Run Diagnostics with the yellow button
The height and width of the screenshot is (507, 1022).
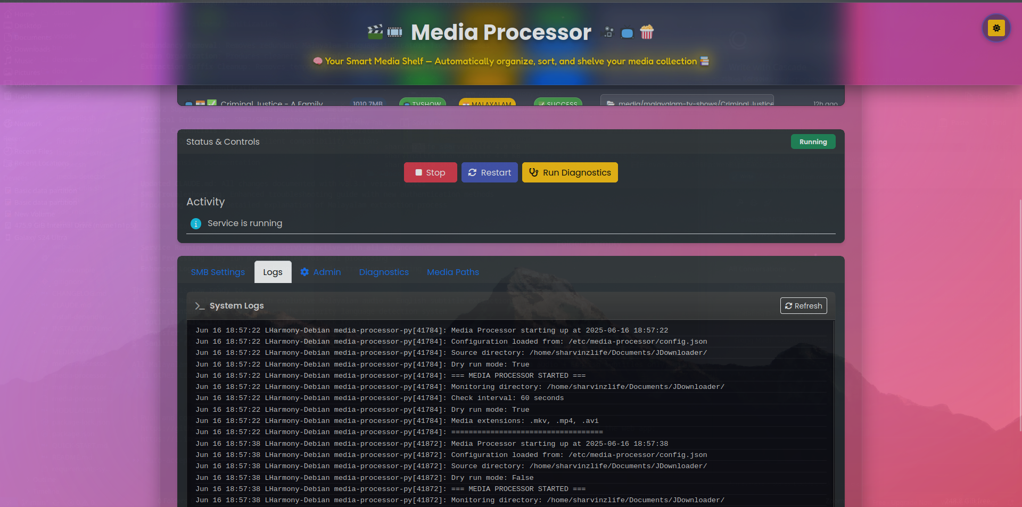coord(570,172)
